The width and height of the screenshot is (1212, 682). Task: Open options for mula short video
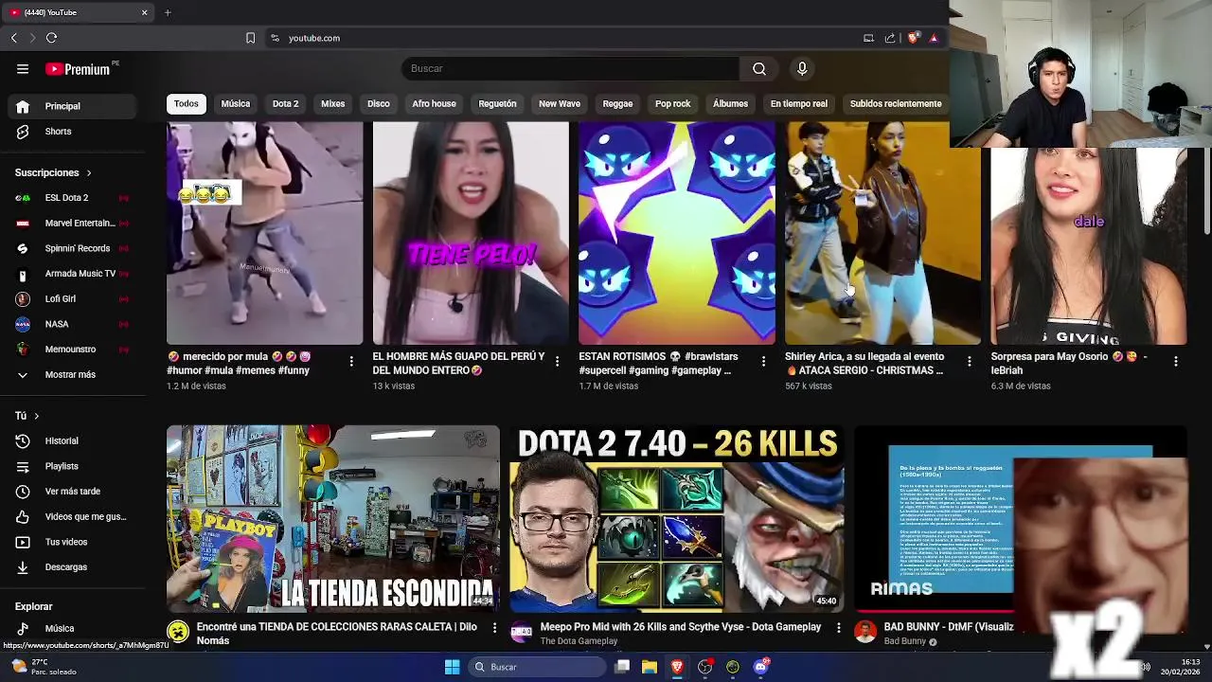pos(351,361)
